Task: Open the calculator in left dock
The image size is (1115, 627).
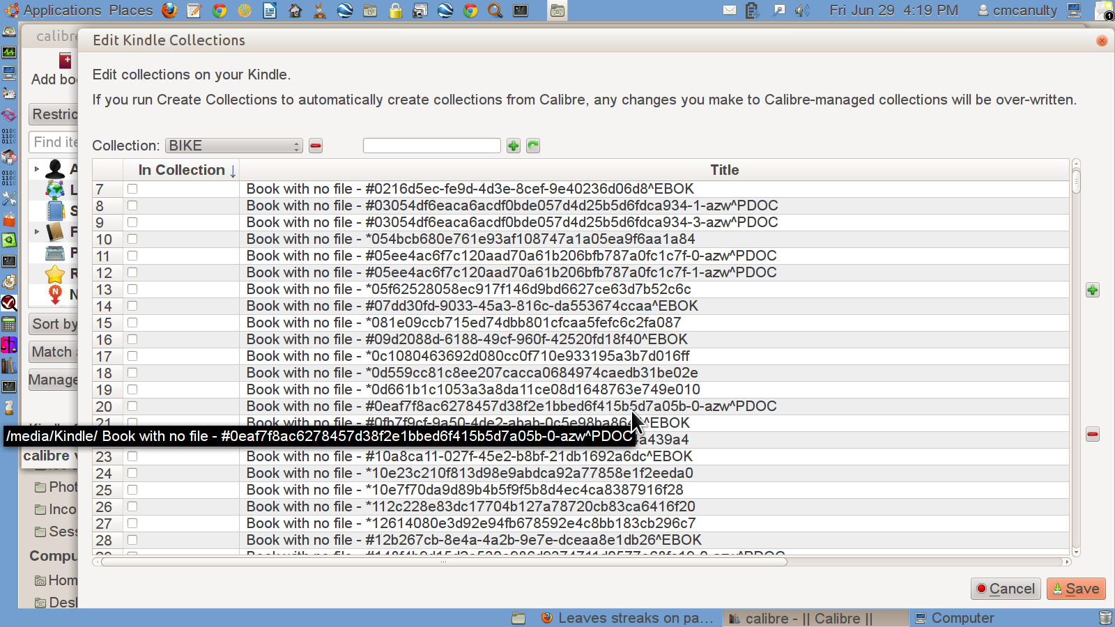Action: (x=9, y=324)
